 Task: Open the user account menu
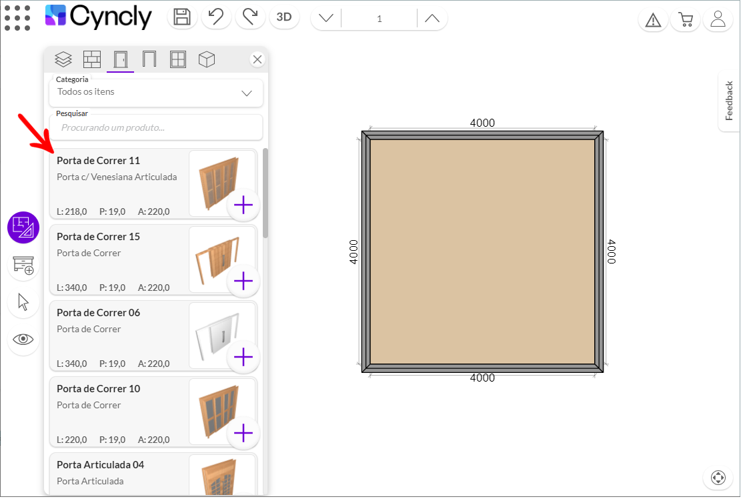(718, 20)
